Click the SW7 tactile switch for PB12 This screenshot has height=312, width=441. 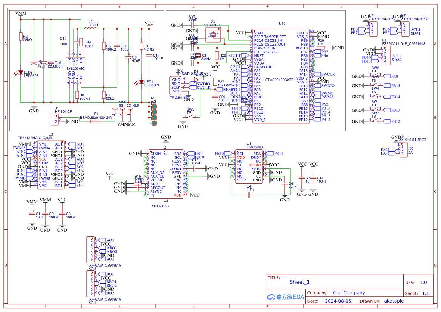[375, 120]
